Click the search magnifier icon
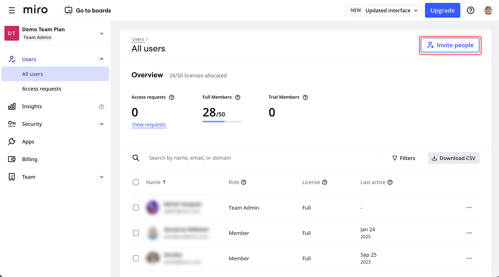 (x=136, y=158)
